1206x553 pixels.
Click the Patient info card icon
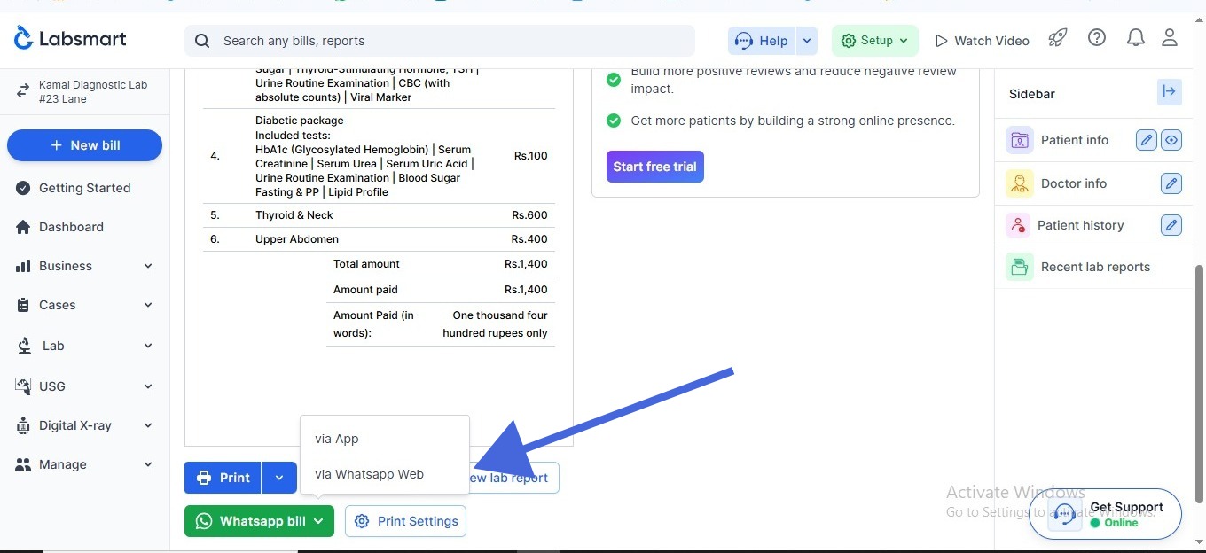1020,140
